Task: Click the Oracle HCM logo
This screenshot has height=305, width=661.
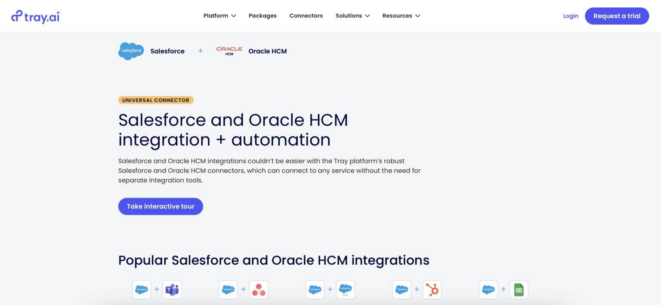Action: click(229, 51)
